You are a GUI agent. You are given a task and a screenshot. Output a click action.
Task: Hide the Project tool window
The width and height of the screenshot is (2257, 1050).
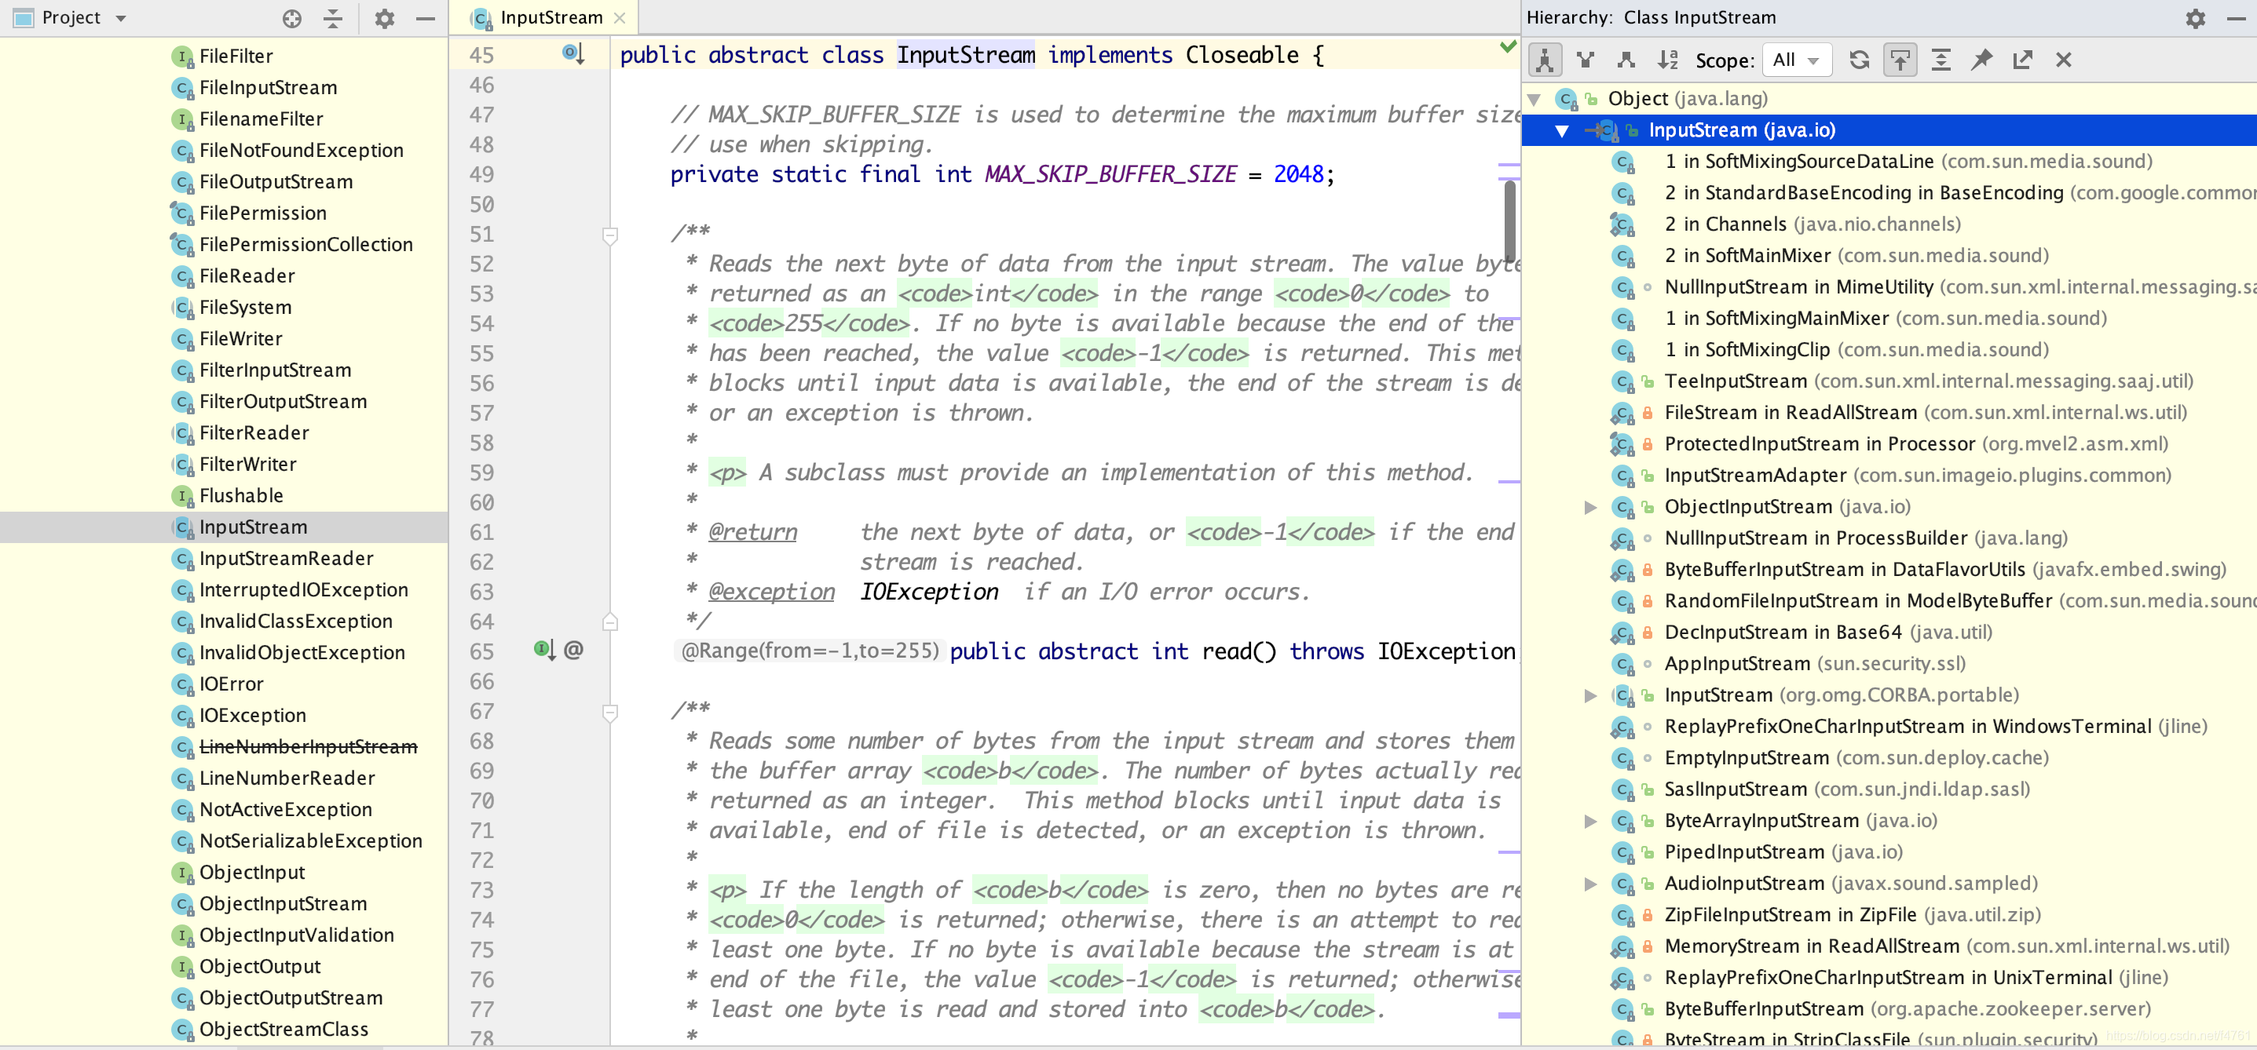point(426,17)
